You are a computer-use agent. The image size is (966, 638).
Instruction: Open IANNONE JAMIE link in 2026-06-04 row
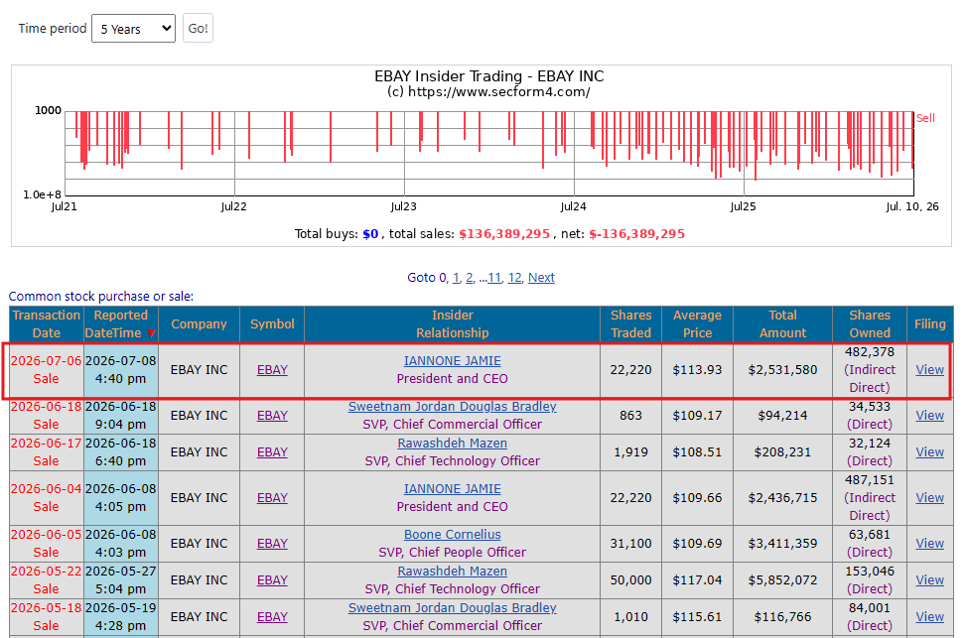tap(452, 489)
